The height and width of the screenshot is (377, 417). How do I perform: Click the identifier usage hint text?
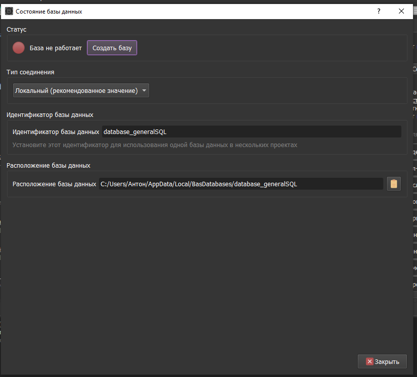[x=151, y=145]
